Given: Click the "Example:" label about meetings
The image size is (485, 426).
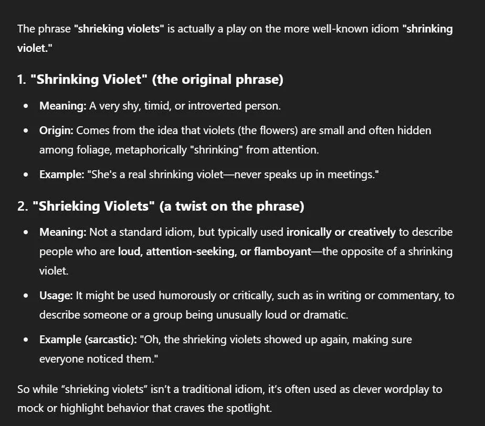Looking at the screenshot, I should pyautogui.click(x=62, y=174).
